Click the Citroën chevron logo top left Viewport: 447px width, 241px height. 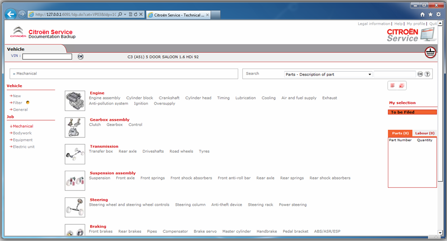(x=18, y=32)
